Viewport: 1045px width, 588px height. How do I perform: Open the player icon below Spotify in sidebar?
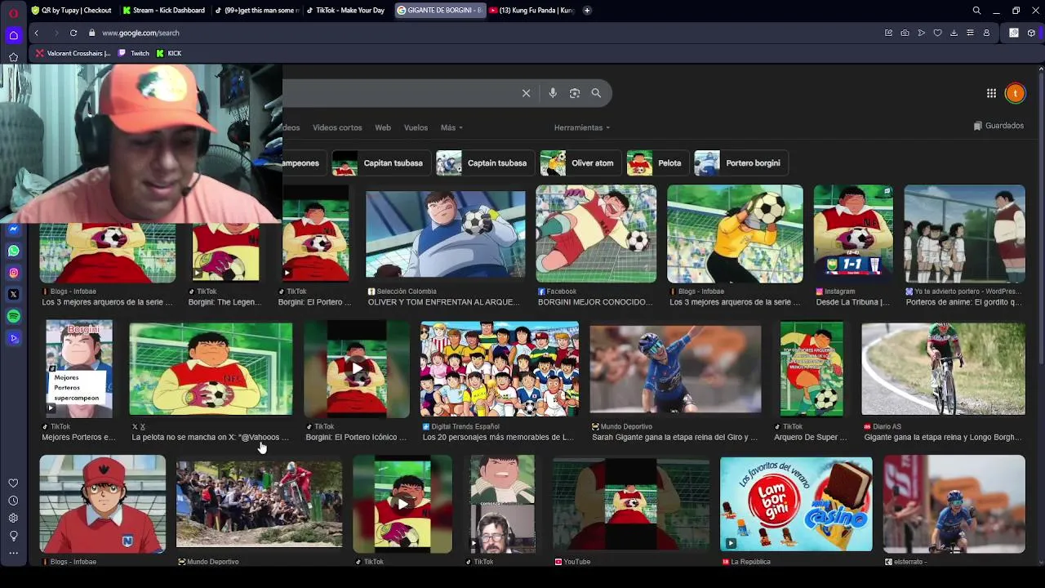13,337
